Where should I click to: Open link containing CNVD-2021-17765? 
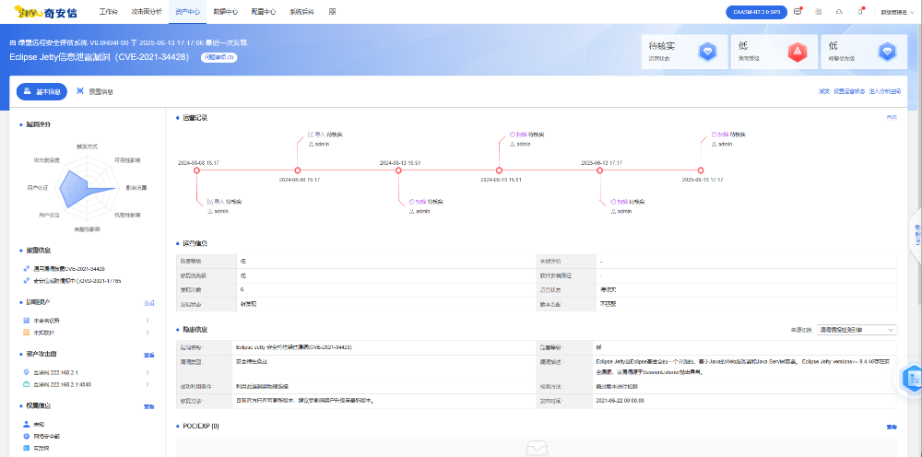click(x=77, y=281)
